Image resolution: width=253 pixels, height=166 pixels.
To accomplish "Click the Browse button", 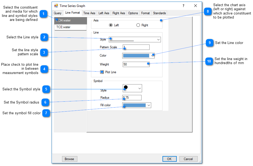I will point(70,159).
